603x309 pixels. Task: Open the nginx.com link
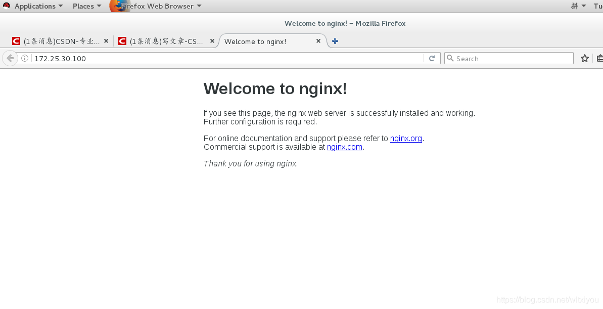pyautogui.click(x=345, y=147)
